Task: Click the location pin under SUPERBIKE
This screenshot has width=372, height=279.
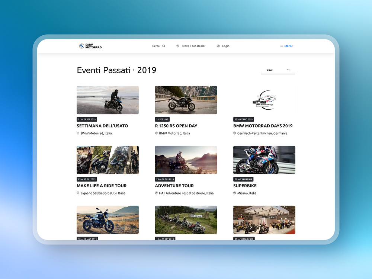Action: [x=234, y=193]
